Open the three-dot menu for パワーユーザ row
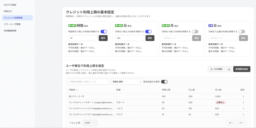 click(243, 96)
